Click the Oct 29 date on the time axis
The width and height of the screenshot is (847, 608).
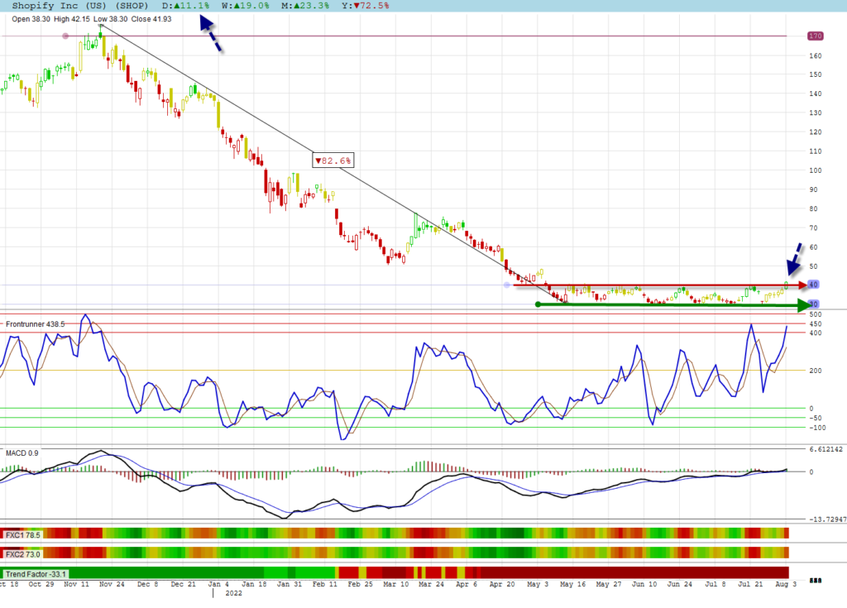[41, 584]
